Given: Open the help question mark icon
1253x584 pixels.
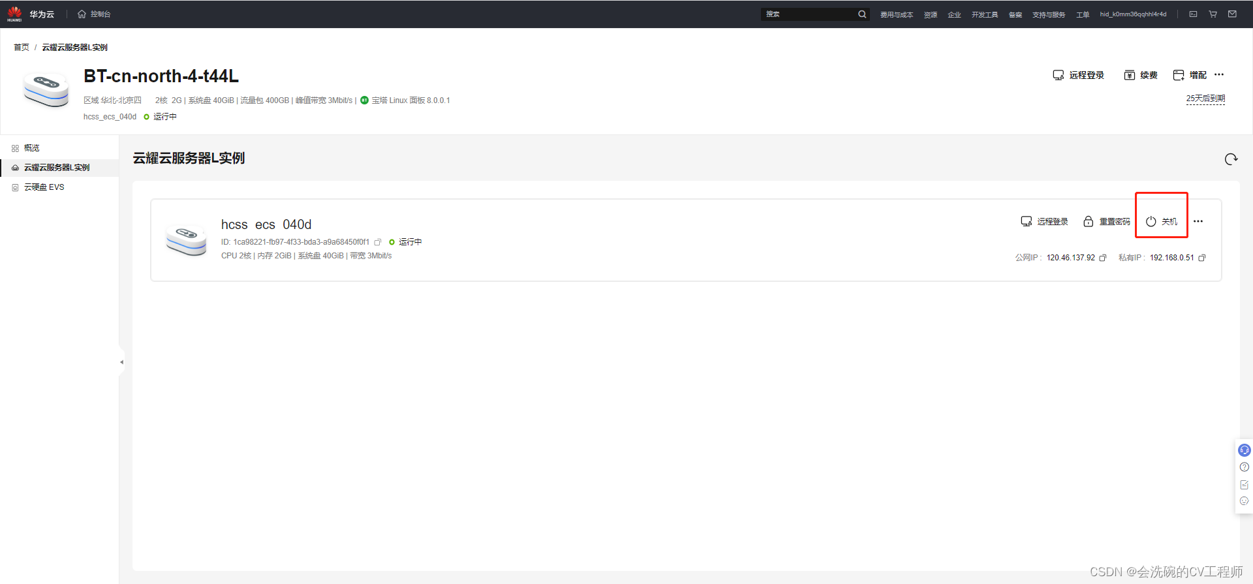Looking at the screenshot, I should click(x=1245, y=467).
